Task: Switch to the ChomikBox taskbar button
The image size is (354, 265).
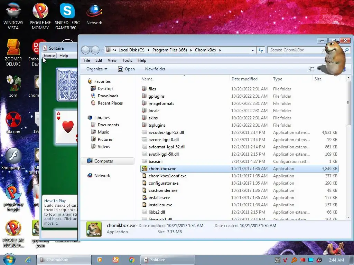Action: click(x=64, y=260)
